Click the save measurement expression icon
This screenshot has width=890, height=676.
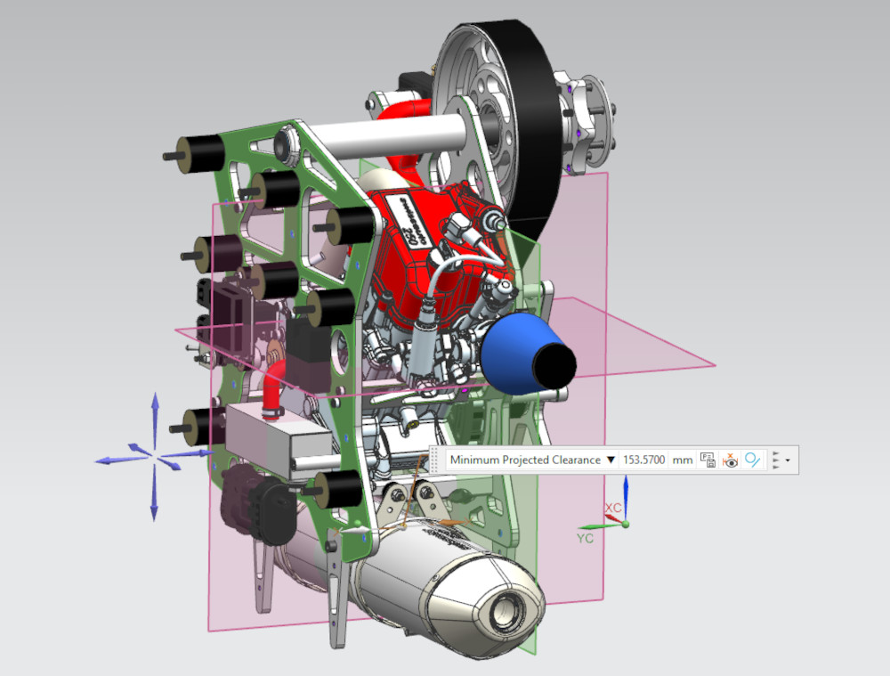tap(708, 460)
